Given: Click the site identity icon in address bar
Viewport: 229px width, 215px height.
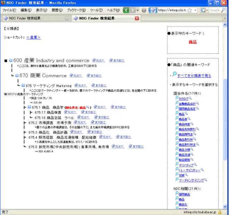Looking at the screenshot, I should click(x=153, y=10).
